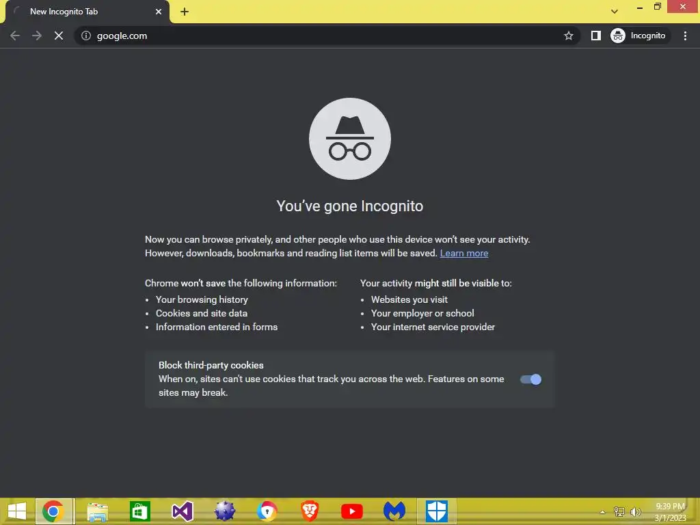
Task: Open the taskbar browser icon beside Brave
Action: point(267,511)
